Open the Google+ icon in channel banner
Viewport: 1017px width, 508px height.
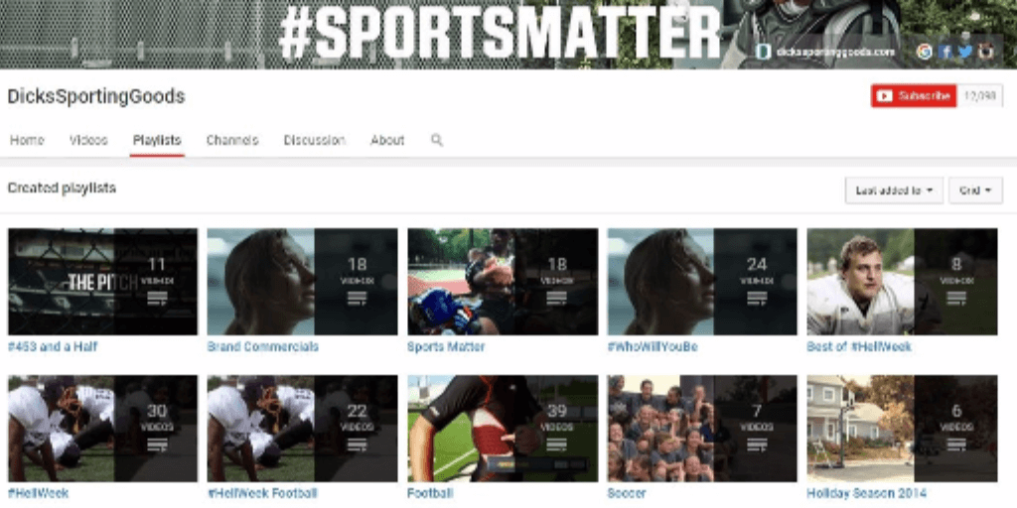pos(925,52)
